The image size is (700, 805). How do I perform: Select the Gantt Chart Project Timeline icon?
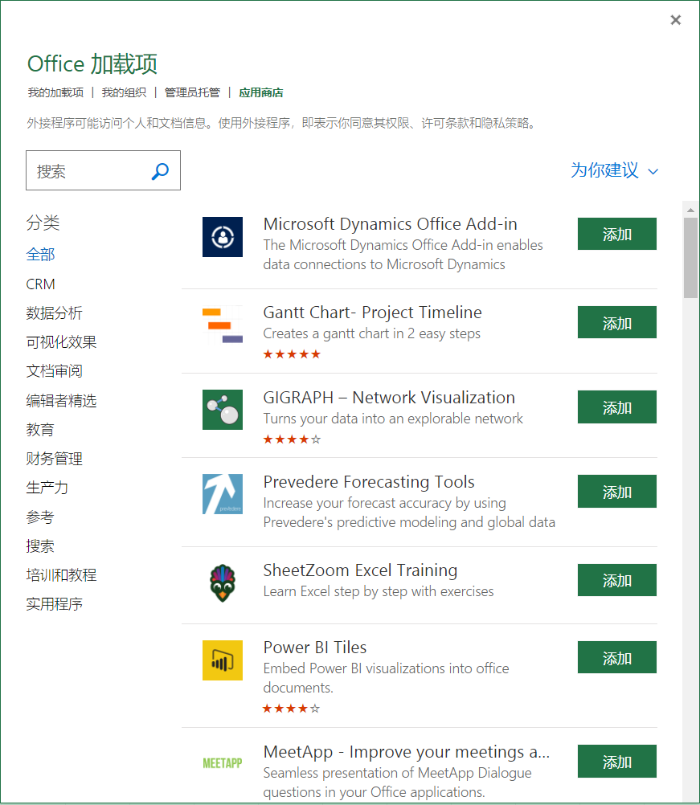[223, 321]
